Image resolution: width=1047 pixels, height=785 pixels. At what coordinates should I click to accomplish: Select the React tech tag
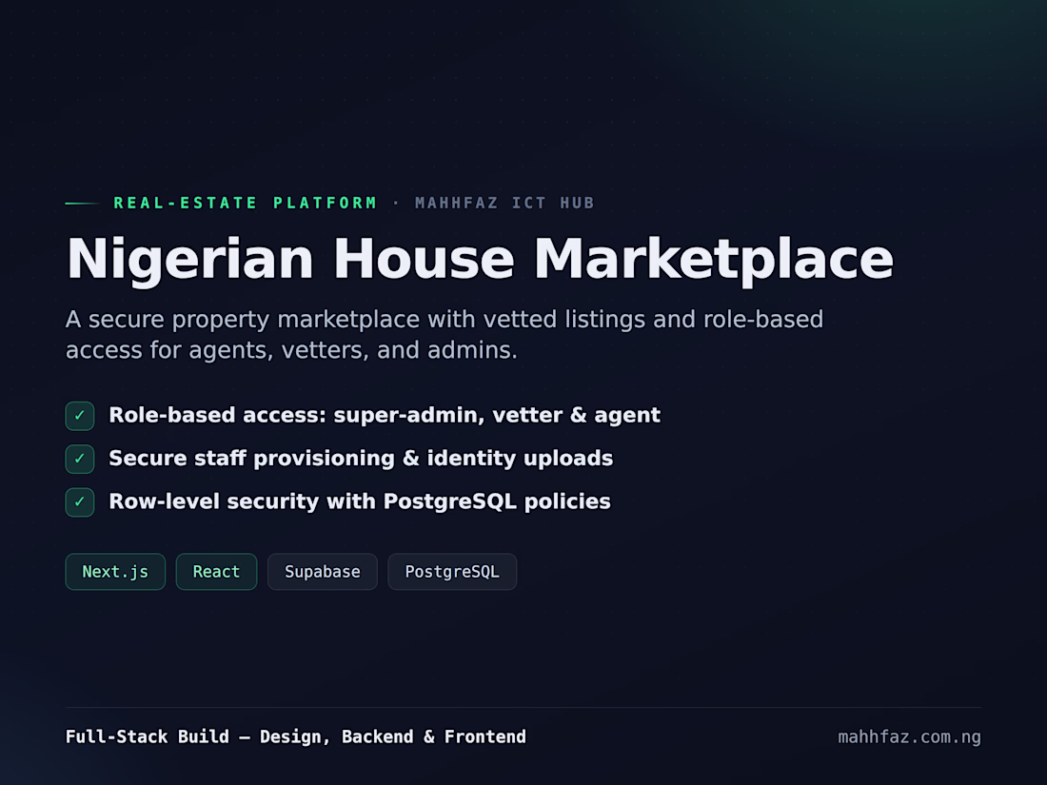click(x=216, y=572)
